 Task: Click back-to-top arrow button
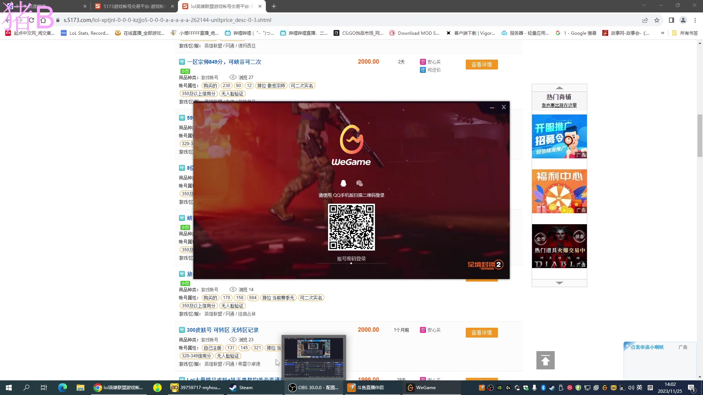coord(545,360)
